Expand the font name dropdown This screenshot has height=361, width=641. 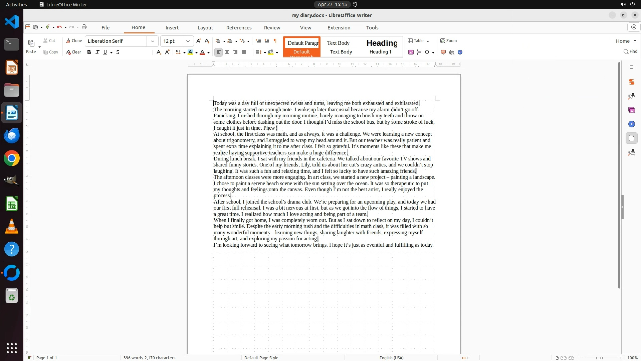pos(153,41)
